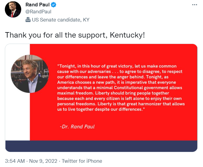Click the display name "Rand Paul"
This screenshot has height=167, width=203.
38,5
